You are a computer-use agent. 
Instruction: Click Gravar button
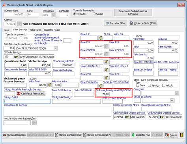click(171, 135)
